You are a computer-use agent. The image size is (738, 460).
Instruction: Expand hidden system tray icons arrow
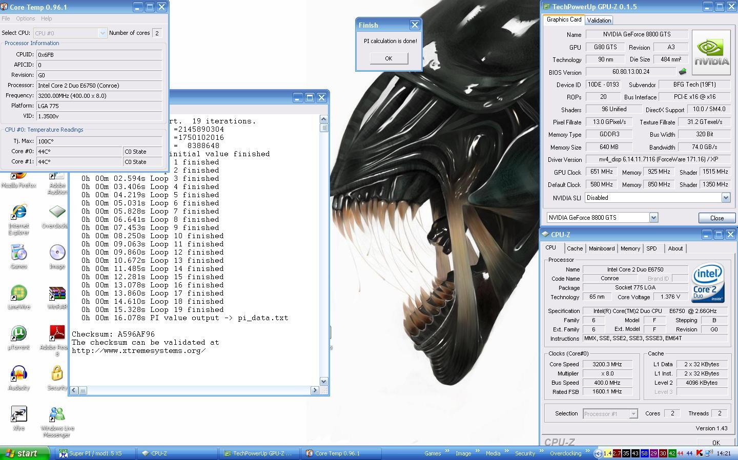(x=597, y=453)
